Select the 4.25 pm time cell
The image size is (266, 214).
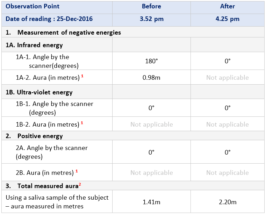click(x=227, y=19)
